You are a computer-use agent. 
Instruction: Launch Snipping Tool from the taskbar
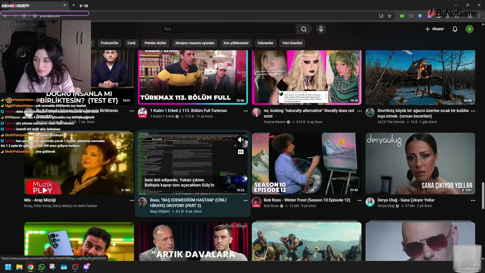point(53,267)
